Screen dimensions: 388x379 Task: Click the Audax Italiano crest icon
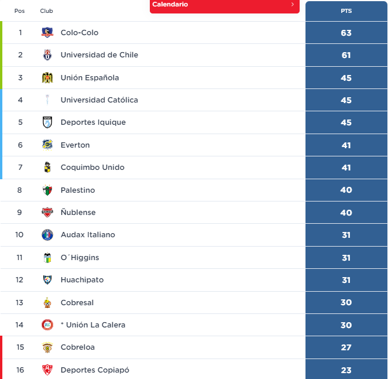point(47,235)
